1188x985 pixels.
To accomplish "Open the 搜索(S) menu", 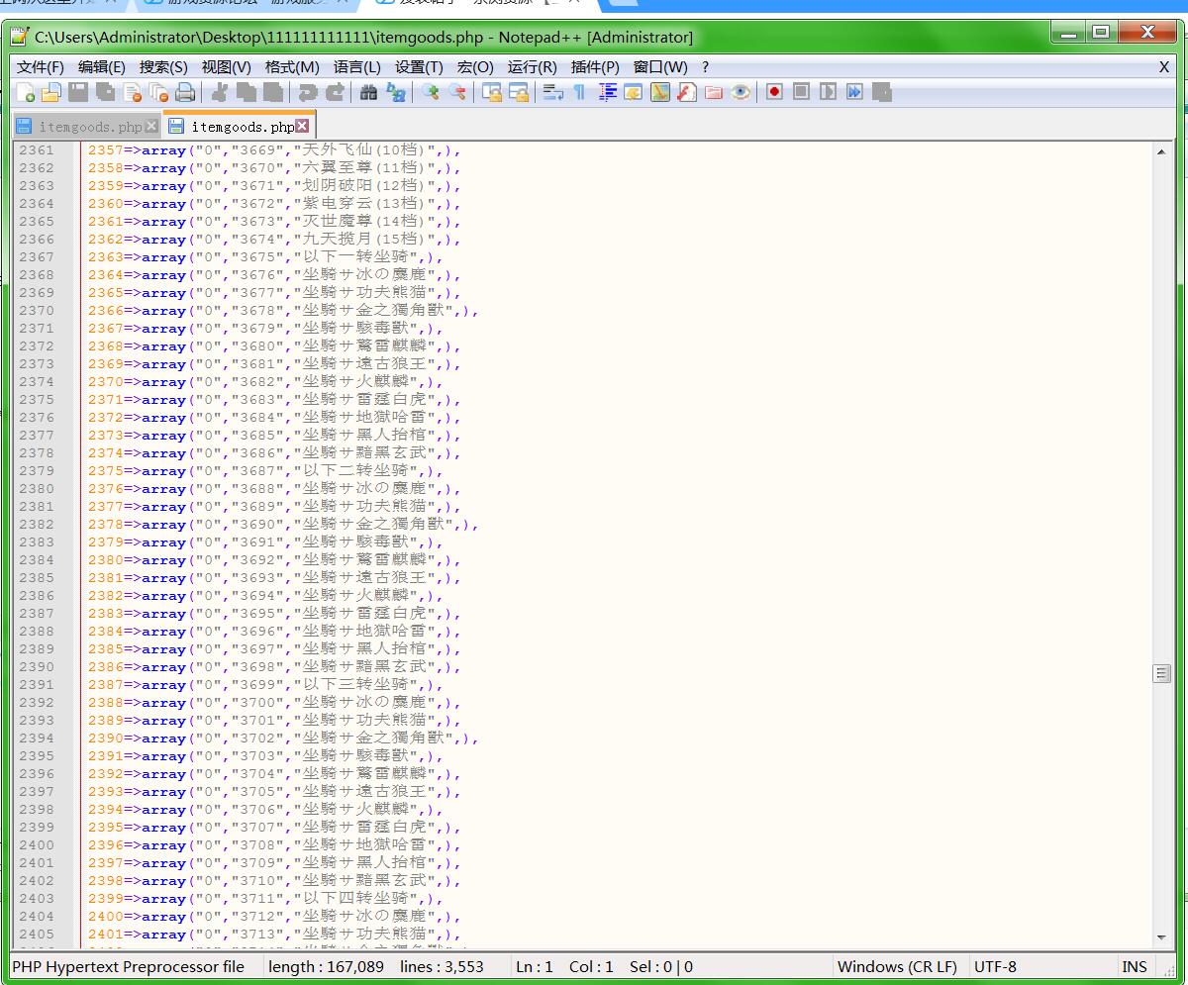I will pos(163,67).
